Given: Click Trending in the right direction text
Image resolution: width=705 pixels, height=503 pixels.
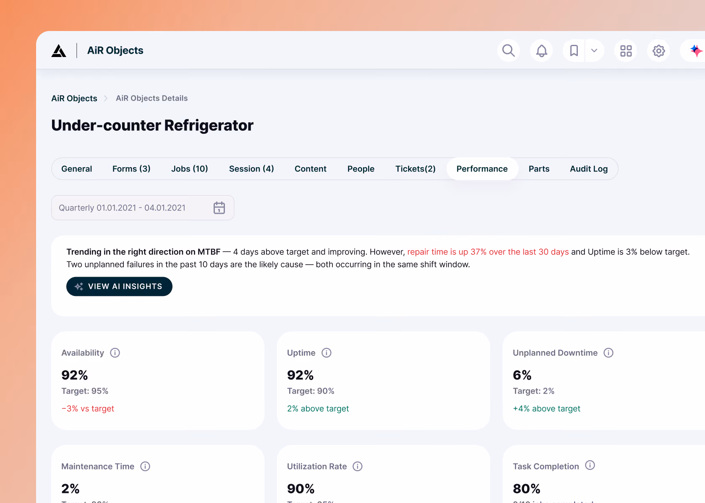Looking at the screenshot, I should pyautogui.click(x=143, y=251).
